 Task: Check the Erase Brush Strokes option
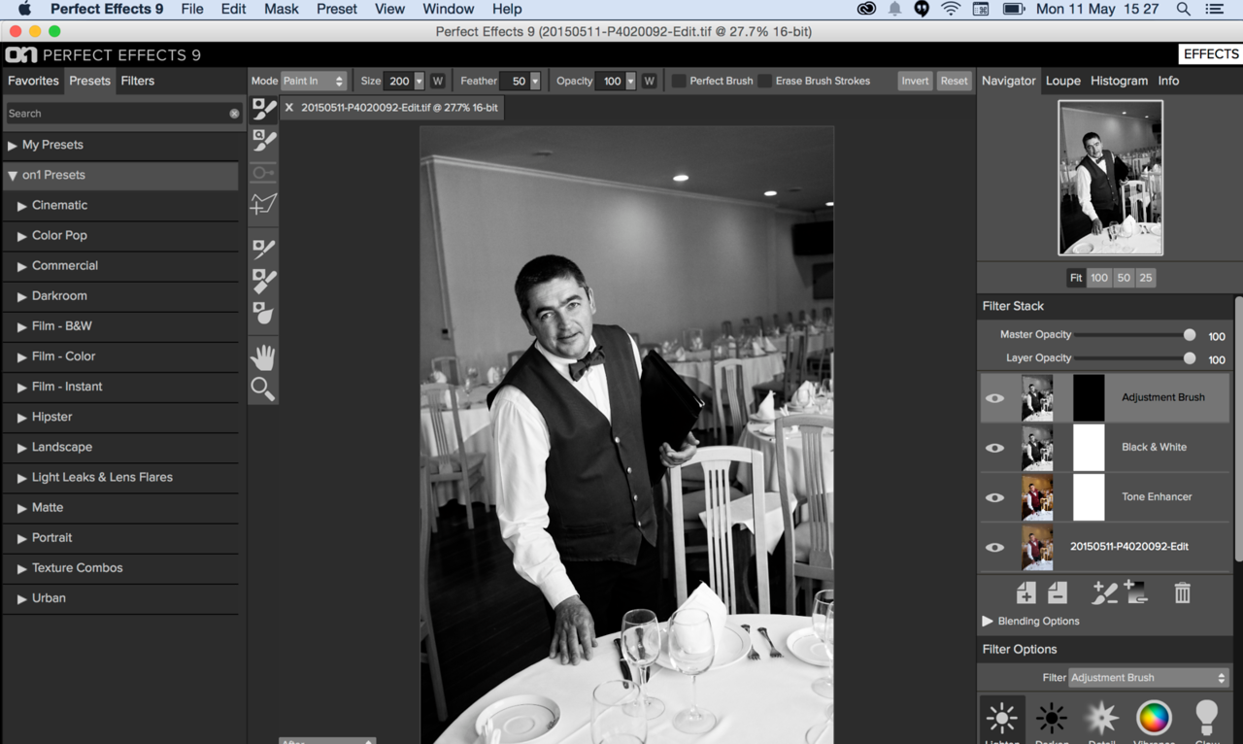[765, 81]
